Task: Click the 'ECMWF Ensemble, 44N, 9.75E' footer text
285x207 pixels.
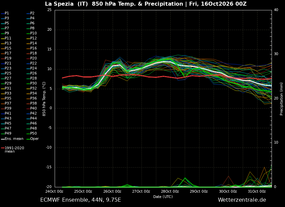Action: pyautogui.click(x=80, y=200)
